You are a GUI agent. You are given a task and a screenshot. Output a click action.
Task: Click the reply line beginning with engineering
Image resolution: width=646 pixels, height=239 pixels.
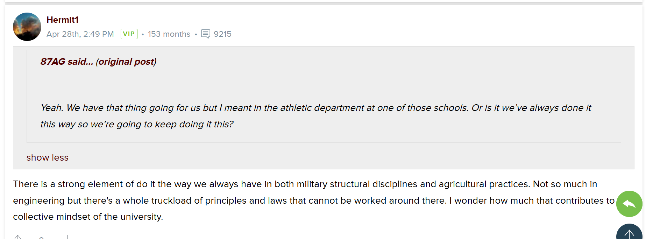[314, 201]
